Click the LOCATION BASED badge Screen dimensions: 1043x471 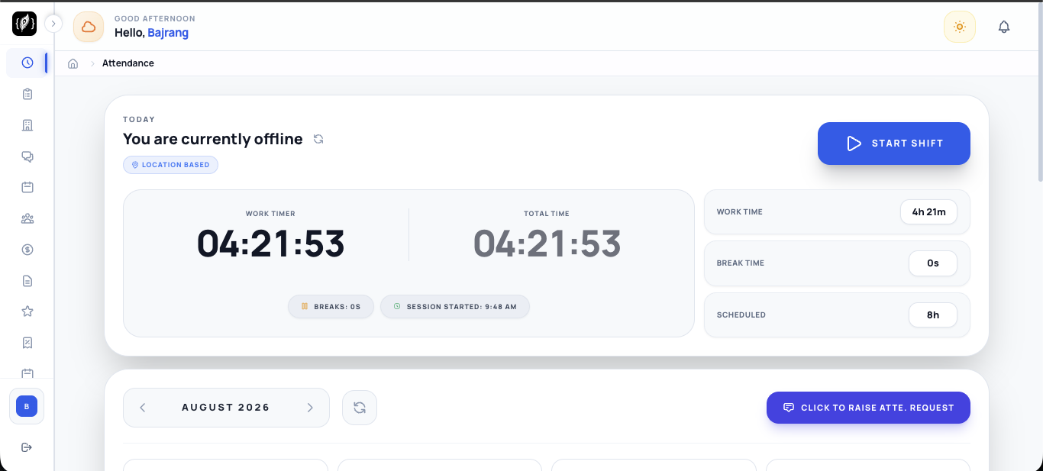pos(170,165)
